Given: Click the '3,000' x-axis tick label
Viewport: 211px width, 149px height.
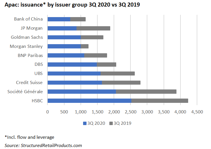Looking at the screenshot, I should pyautogui.click(x=147, y=112).
